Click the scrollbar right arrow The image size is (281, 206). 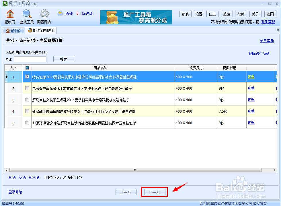pos(275,170)
